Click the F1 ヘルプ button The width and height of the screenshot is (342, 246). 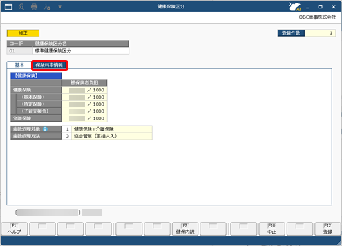(x=14, y=229)
